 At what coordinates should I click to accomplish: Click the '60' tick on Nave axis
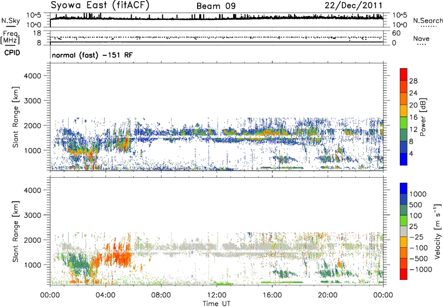click(396, 33)
